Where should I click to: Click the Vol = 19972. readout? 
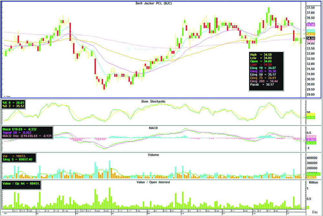(x=14, y=156)
